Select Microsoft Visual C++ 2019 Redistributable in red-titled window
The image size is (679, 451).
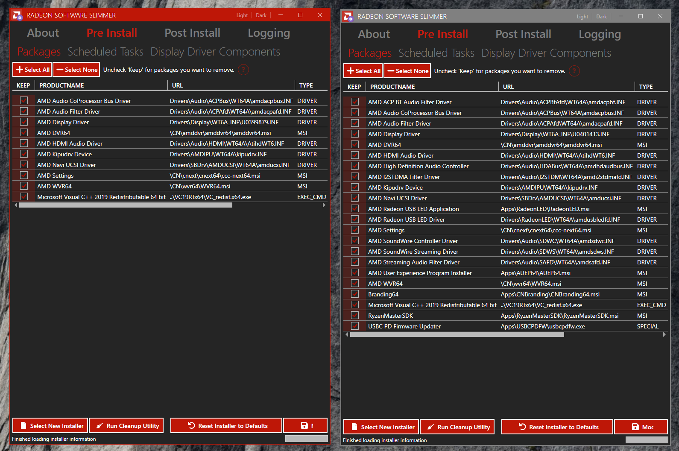tap(101, 197)
